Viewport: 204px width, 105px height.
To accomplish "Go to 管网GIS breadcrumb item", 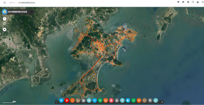I will (x=12, y=3).
